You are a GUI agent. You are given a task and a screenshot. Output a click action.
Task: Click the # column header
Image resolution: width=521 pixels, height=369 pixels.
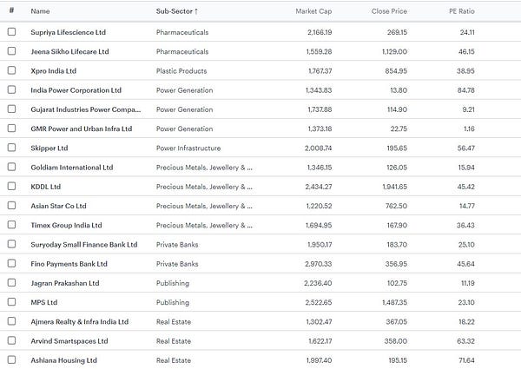tap(11, 11)
